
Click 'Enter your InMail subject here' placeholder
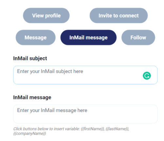click(x=50, y=71)
